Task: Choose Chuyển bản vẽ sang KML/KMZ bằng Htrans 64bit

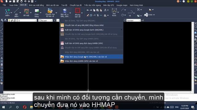Action: (x=91, y=25)
